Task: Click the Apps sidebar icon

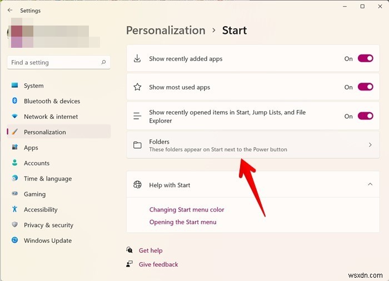Action: pyautogui.click(x=14, y=148)
